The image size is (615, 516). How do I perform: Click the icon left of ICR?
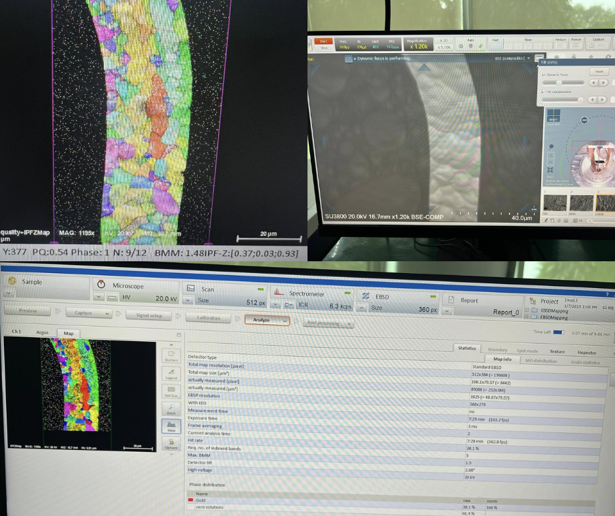289,304
